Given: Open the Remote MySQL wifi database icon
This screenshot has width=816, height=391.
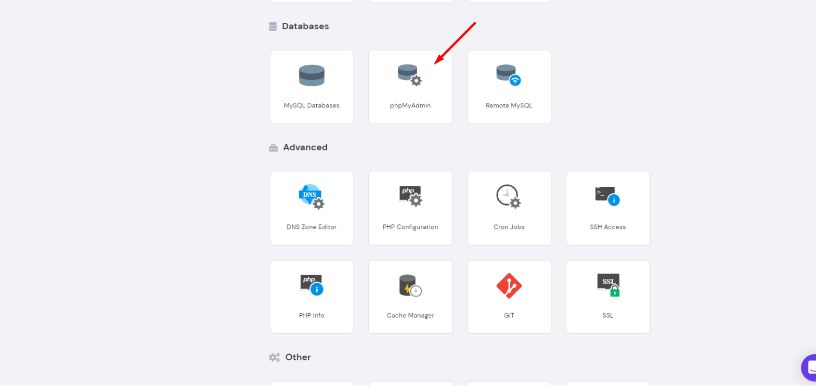Looking at the screenshot, I should (509, 75).
